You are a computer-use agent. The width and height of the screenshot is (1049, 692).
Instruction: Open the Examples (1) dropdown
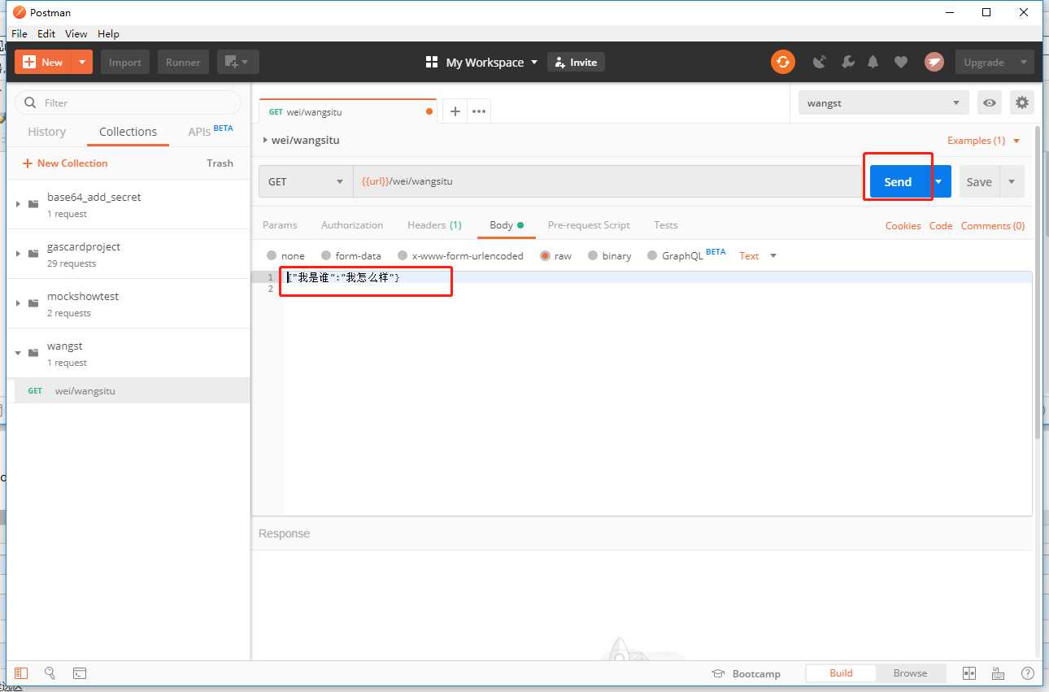pos(983,141)
